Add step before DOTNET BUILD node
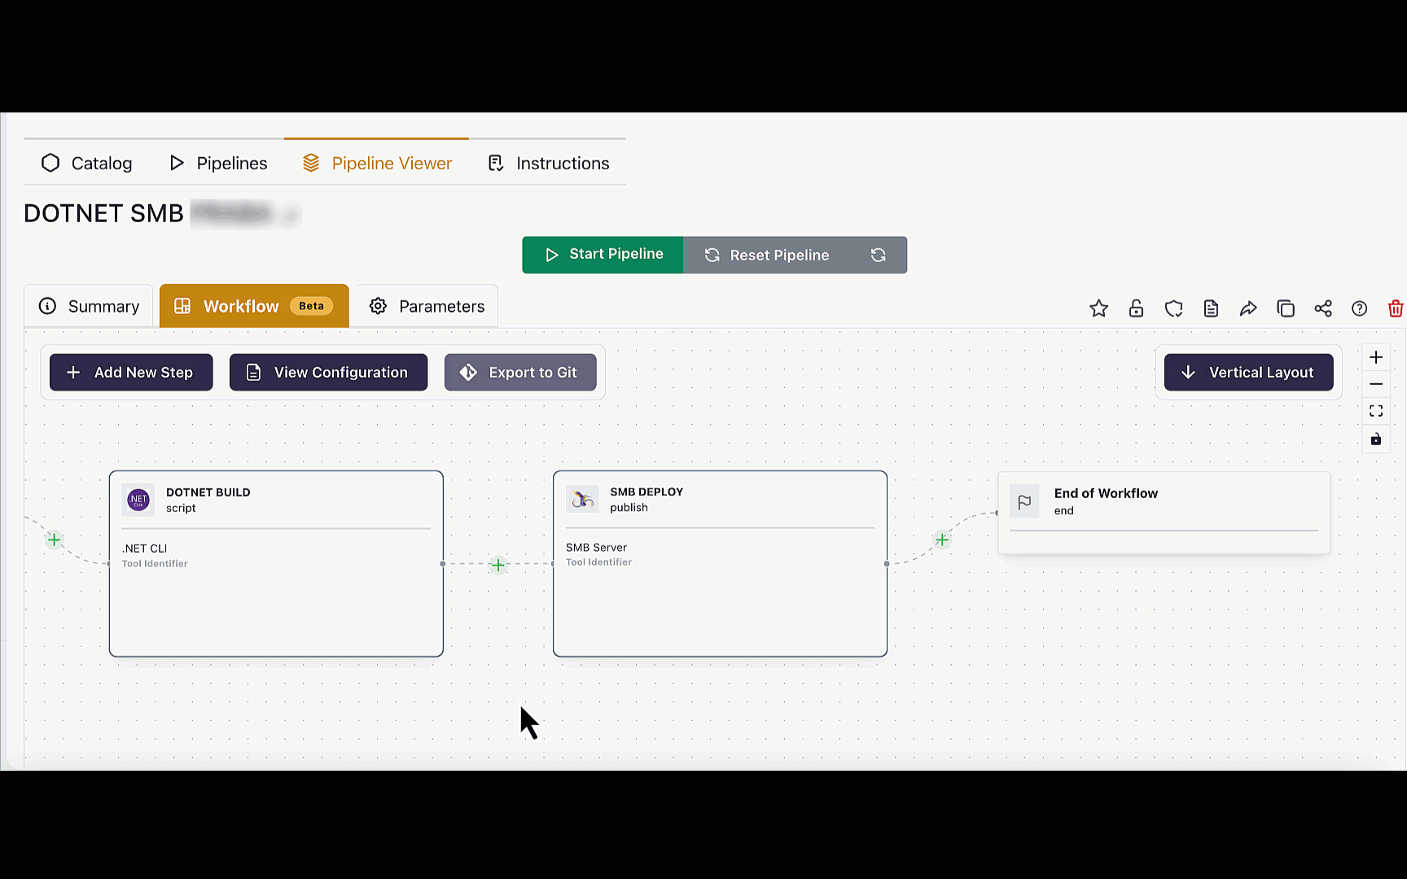The height and width of the screenshot is (879, 1407). pyautogui.click(x=55, y=540)
